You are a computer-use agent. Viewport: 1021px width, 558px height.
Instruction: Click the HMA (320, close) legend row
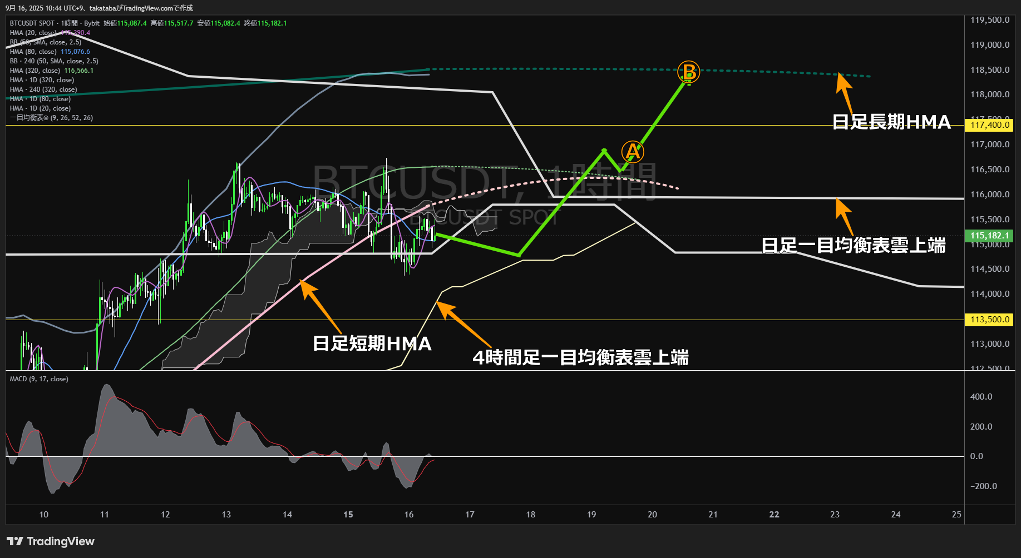click(52, 71)
